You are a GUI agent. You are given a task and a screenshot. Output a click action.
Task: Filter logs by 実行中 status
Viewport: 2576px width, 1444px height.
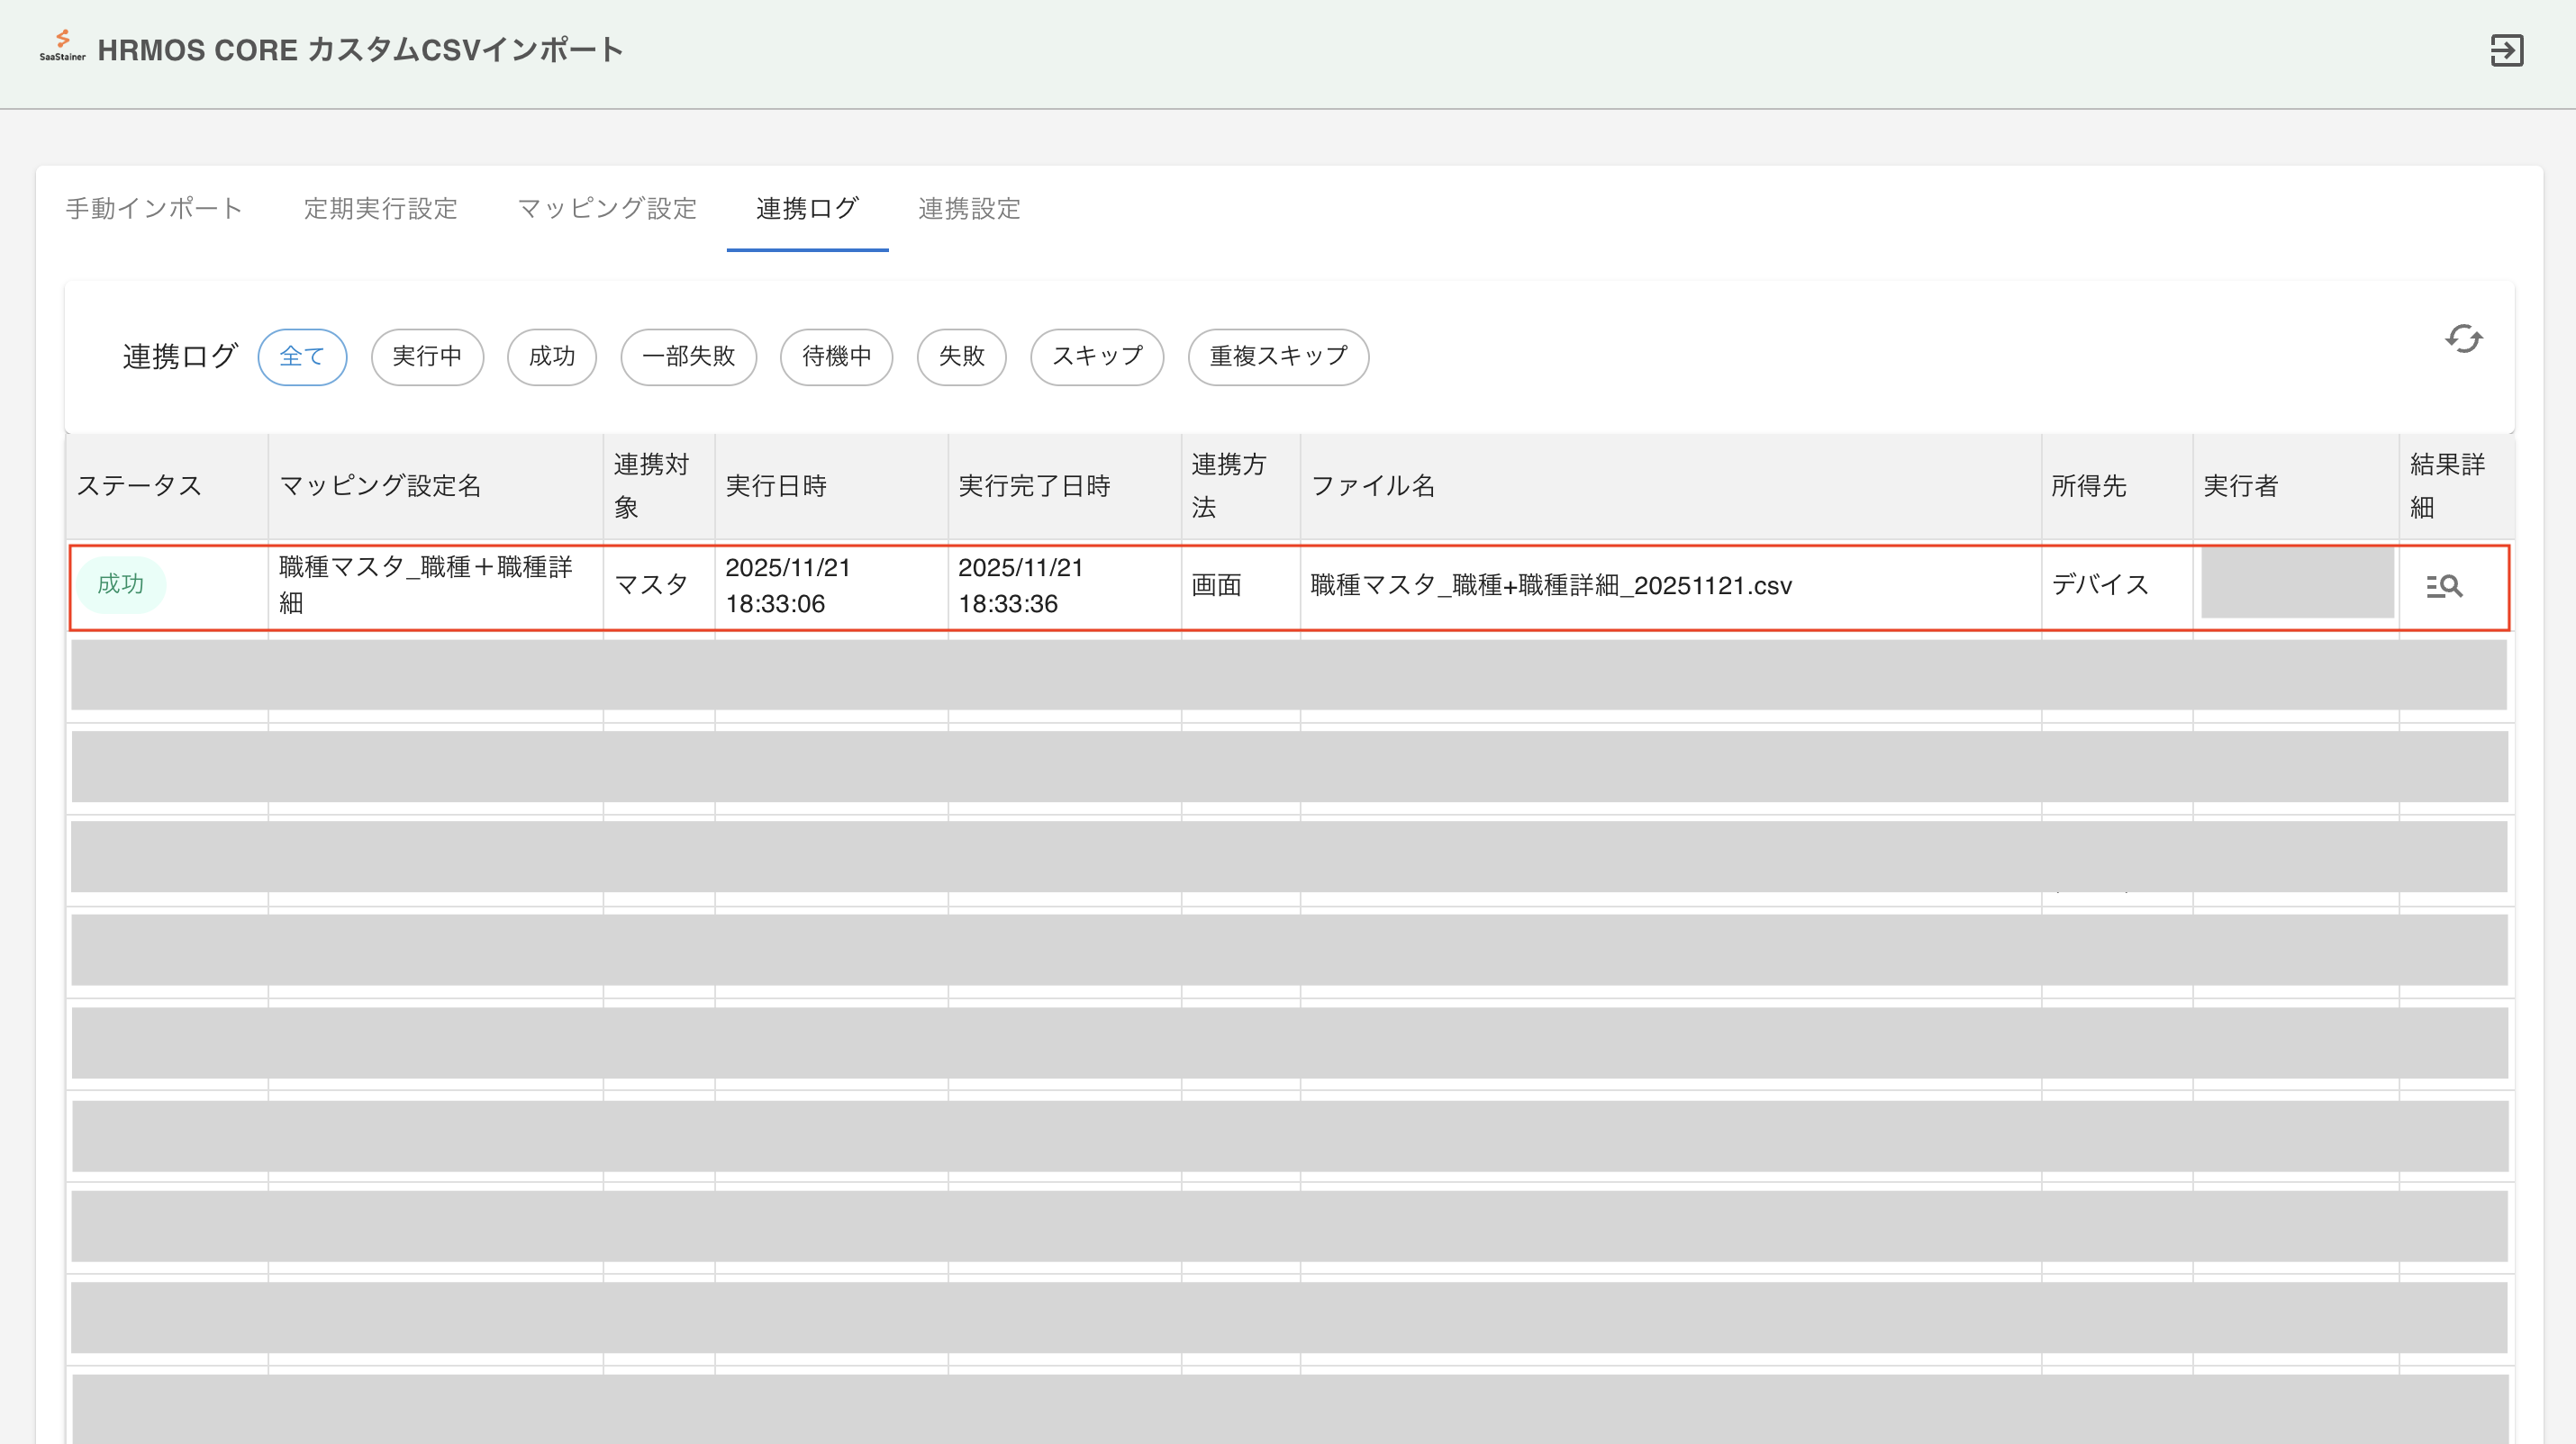[427, 356]
